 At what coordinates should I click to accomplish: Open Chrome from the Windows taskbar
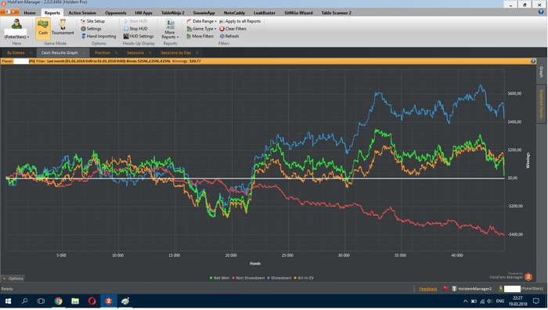pos(59,301)
